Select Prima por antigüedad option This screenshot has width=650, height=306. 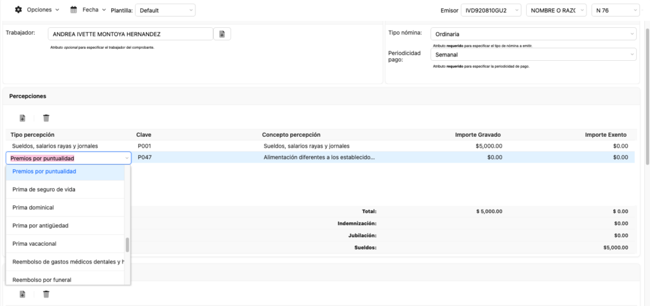coord(65,226)
